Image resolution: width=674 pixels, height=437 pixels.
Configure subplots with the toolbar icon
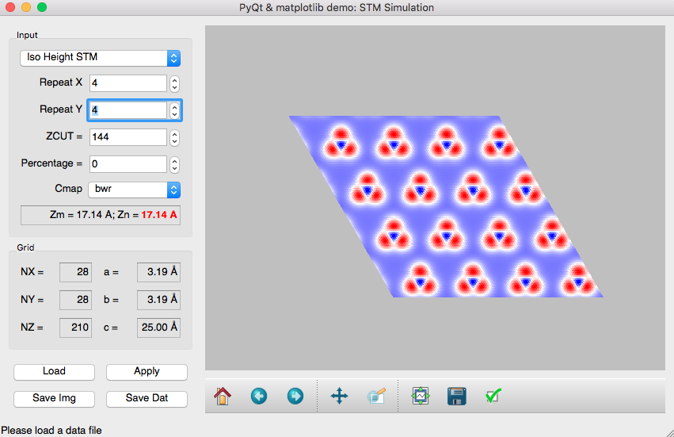[x=421, y=396]
